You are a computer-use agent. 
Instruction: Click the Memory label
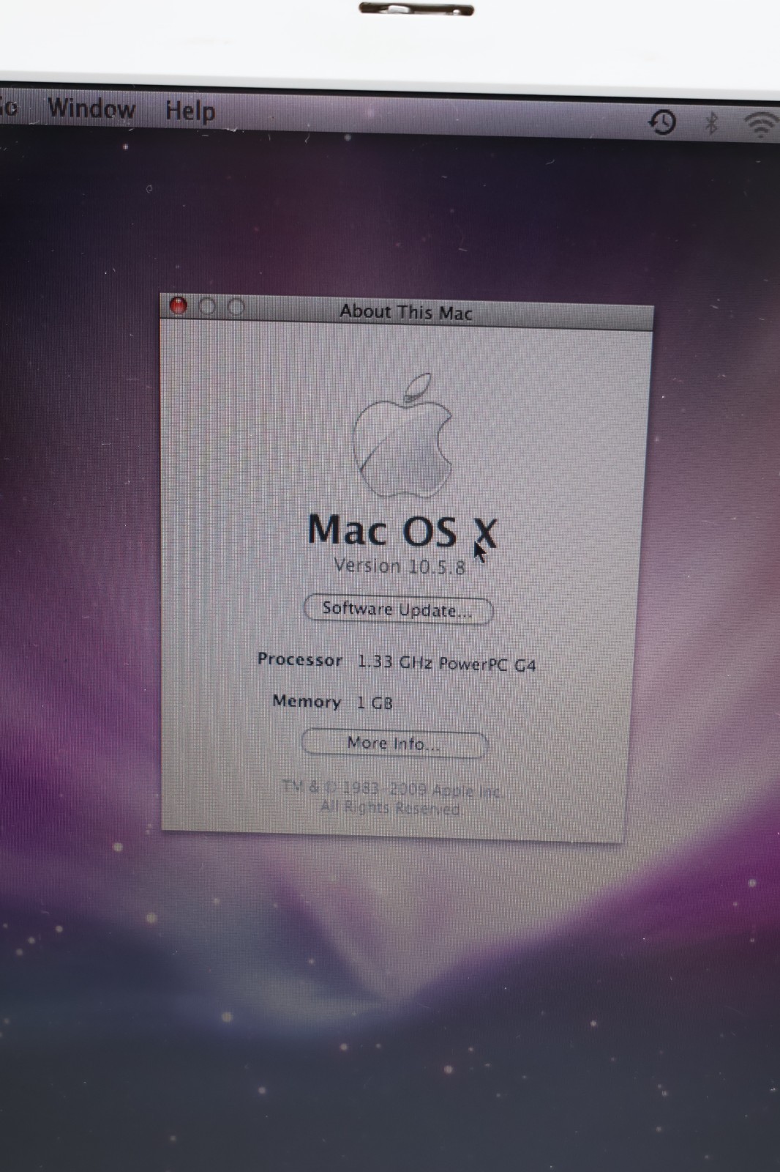(x=307, y=701)
